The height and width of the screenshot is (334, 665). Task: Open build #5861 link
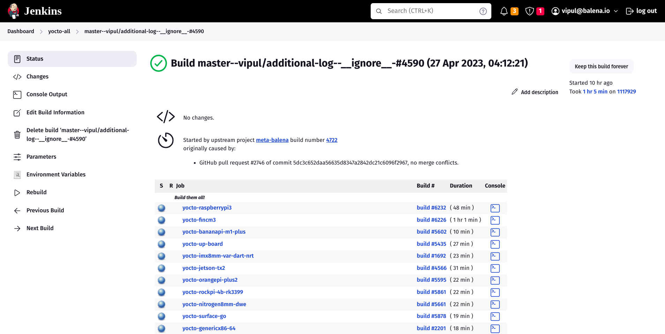431,292
